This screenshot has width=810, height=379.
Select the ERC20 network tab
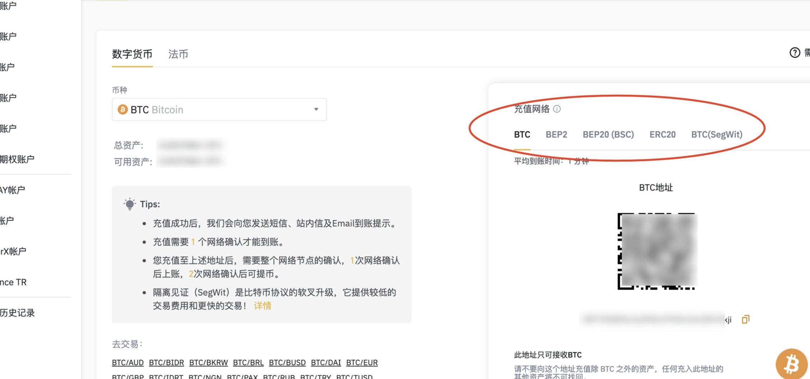coord(662,135)
